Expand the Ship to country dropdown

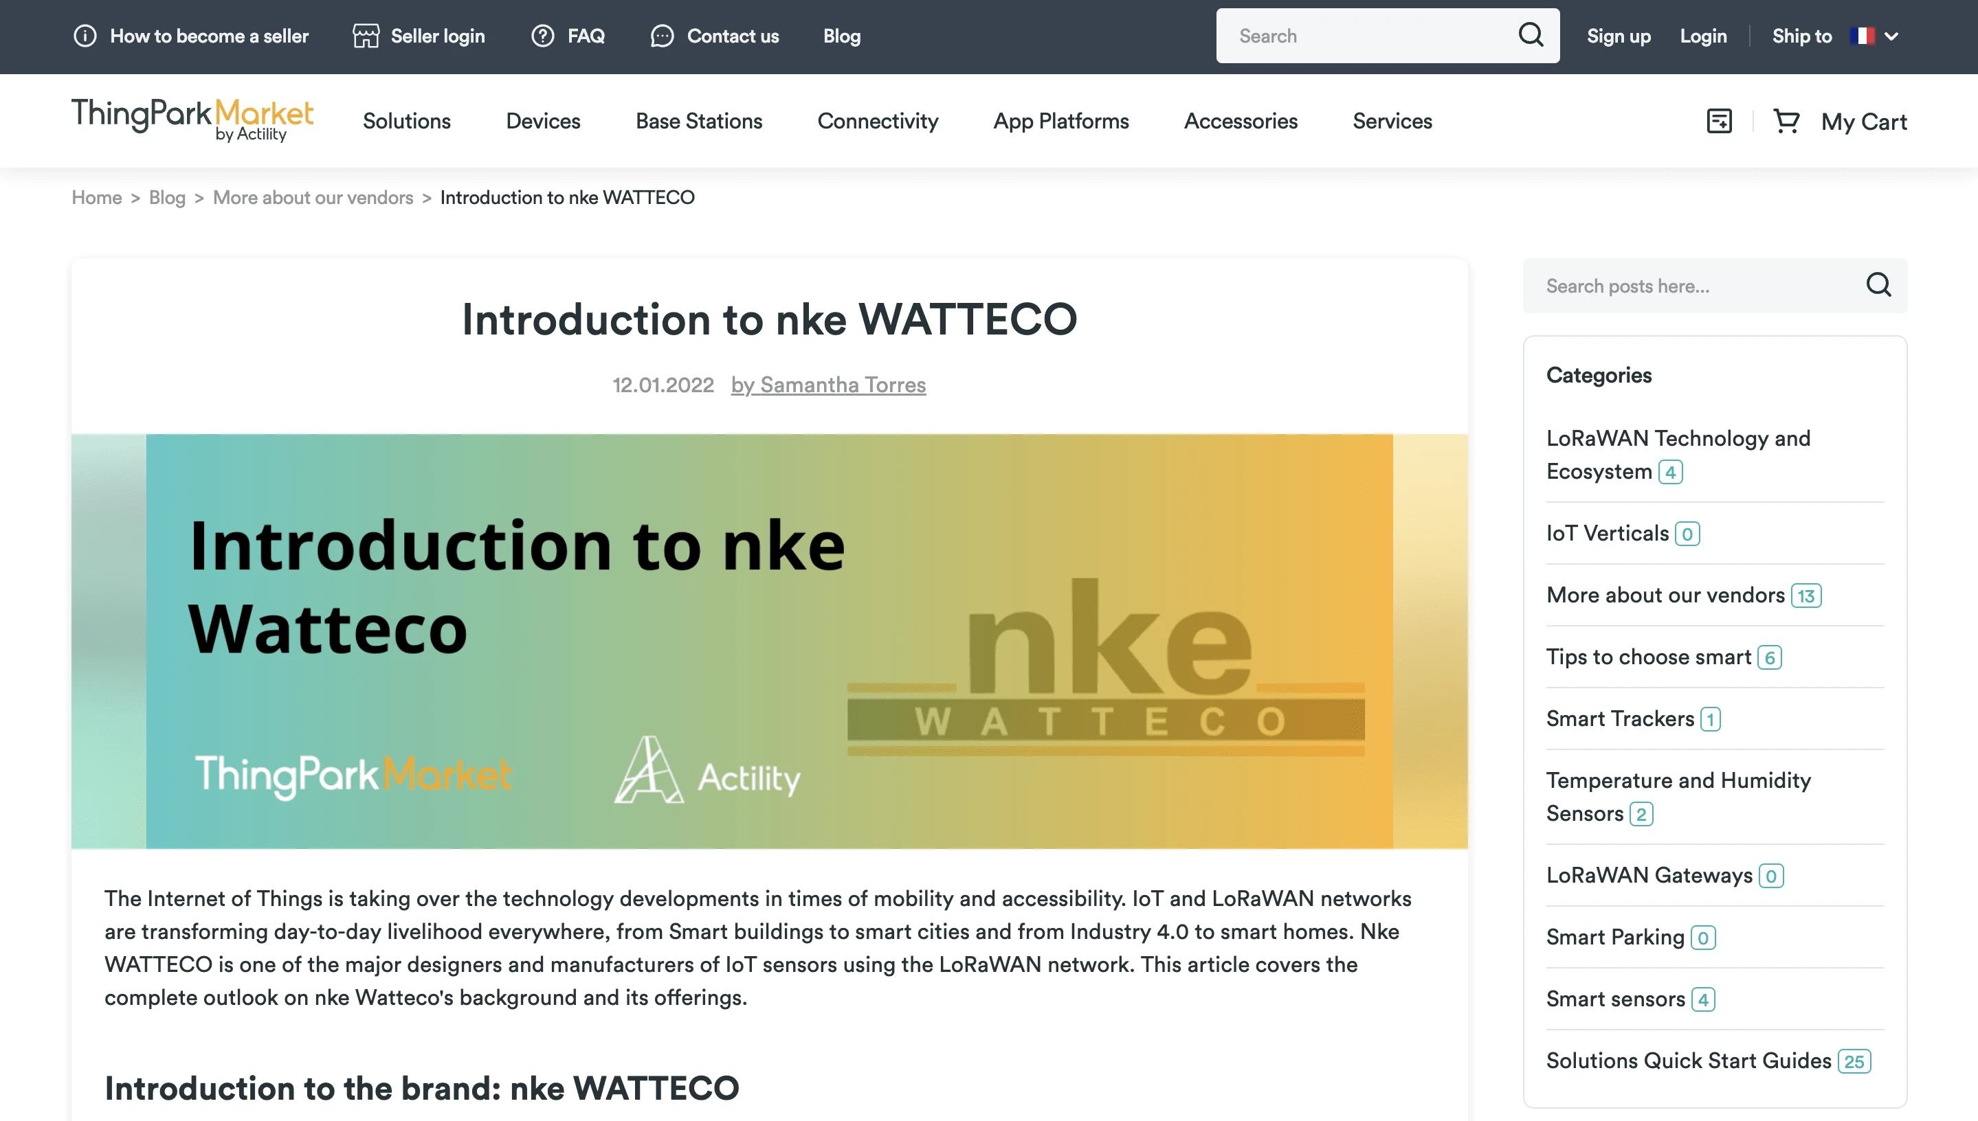[x=1890, y=36]
